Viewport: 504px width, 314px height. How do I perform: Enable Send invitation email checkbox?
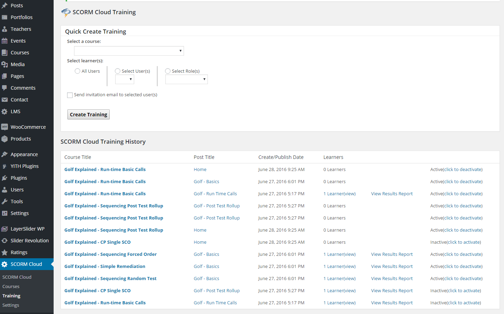[70, 95]
